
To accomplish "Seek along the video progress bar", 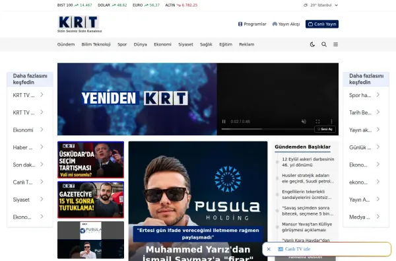I will click(268, 129).
